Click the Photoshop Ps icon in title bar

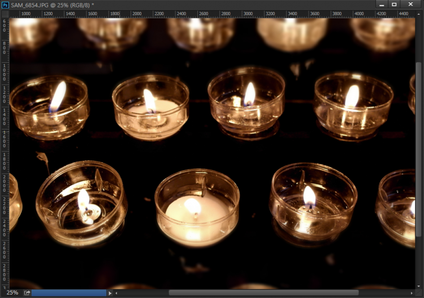(x=5, y=5)
